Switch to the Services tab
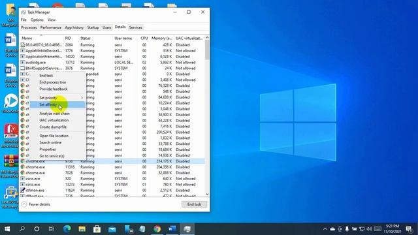This screenshot has height=235, width=418. coord(136,27)
